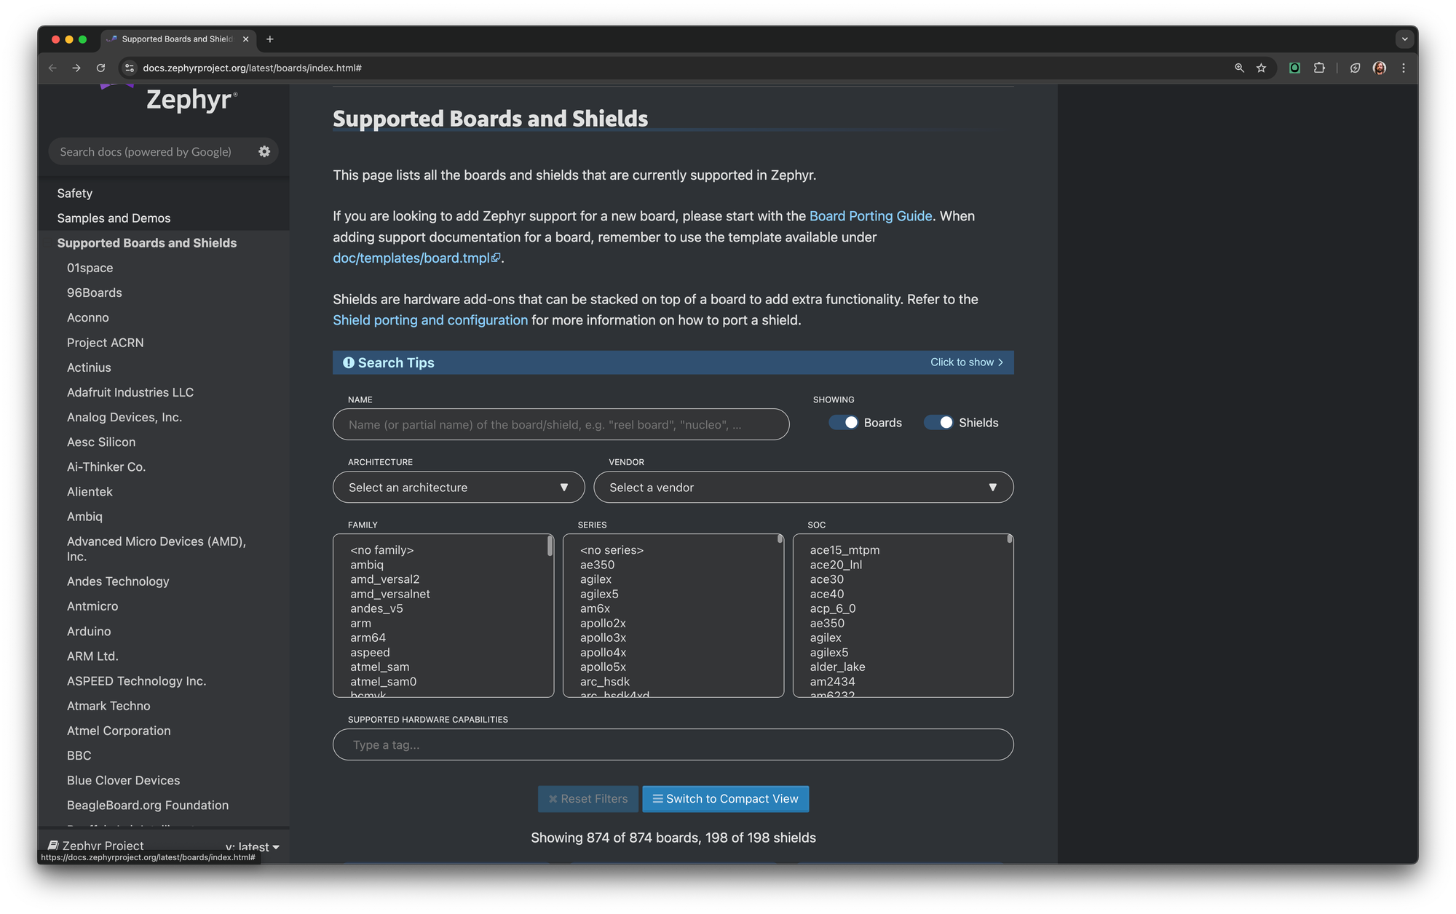Turn off the Shields toggle

(x=939, y=422)
